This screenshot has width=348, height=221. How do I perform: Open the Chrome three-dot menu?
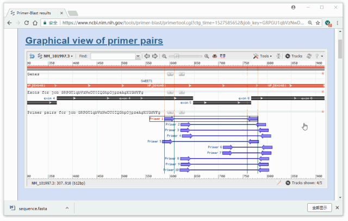point(337,23)
